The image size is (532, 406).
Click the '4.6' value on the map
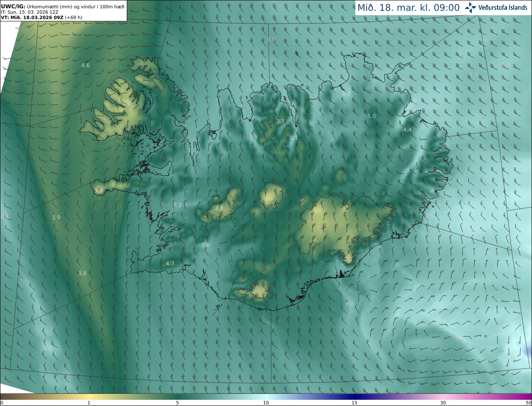click(85, 65)
